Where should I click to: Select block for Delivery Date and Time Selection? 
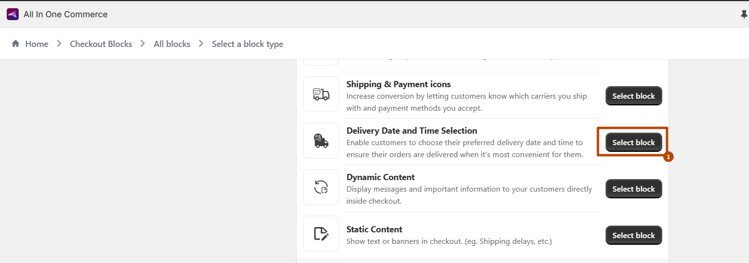pos(633,142)
